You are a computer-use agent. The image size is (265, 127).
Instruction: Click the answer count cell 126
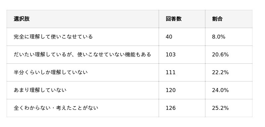coord(171,108)
